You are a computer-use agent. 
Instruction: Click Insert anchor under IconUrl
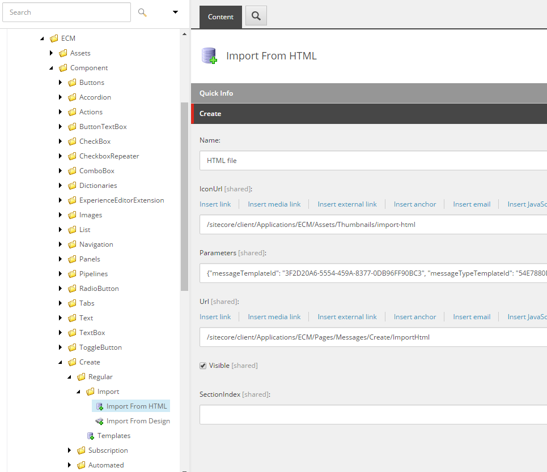tap(415, 204)
